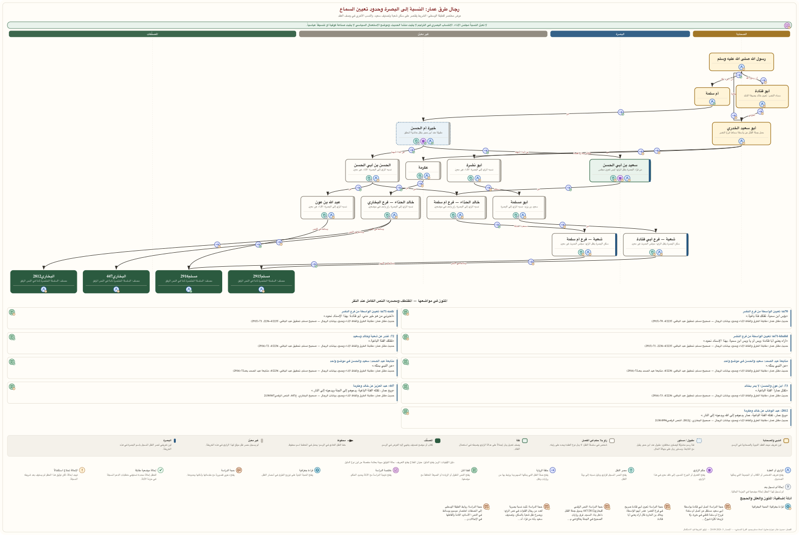Click text icon beside entry 447 عبد العزيز
Screen dimensions: 799x535
(11, 387)
